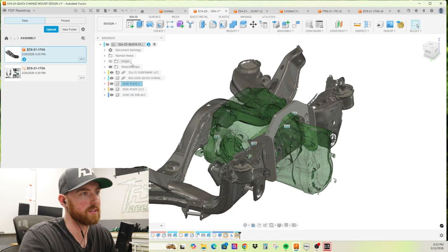The height and width of the screenshot is (252, 448).
Task: Click the Home icon in toolbar
Action: [x=142, y=11]
